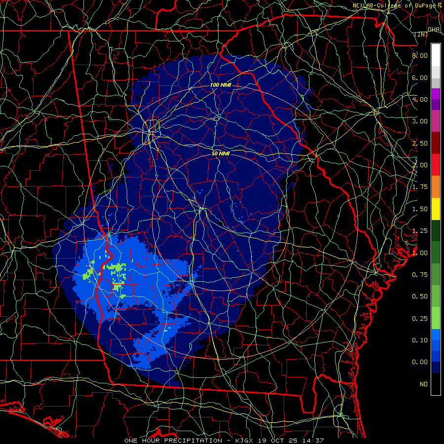This screenshot has width=444, height=444.
Task: Click the "[IN]" units label
Action: pyautogui.click(x=421, y=34)
